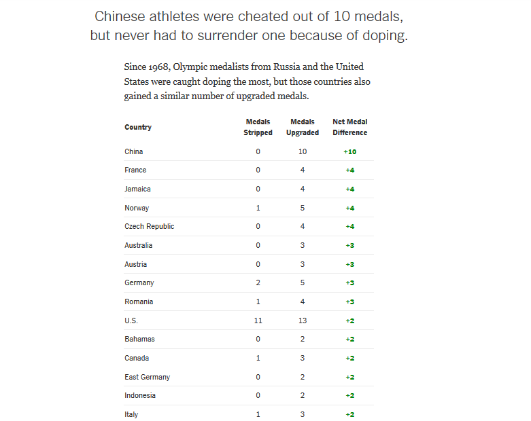Click Germany in the table

pos(139,283)
